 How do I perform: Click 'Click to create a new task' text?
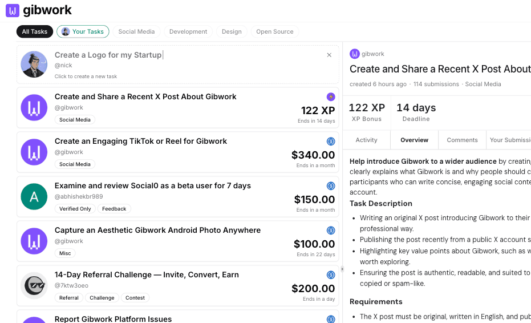click(86, 76)
